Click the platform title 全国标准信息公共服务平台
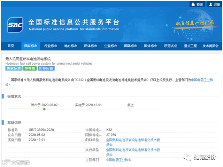The width and height of the screenshot is (223, 167). pos(74,22)
